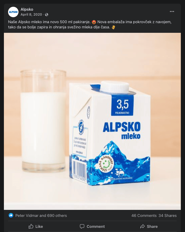Open the three-dot post options menu
The height and width of the screenshot is (232, 185).
point(172,11)
